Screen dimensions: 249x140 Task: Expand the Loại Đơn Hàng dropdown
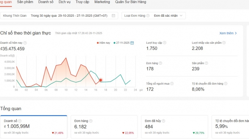(153, 16)
